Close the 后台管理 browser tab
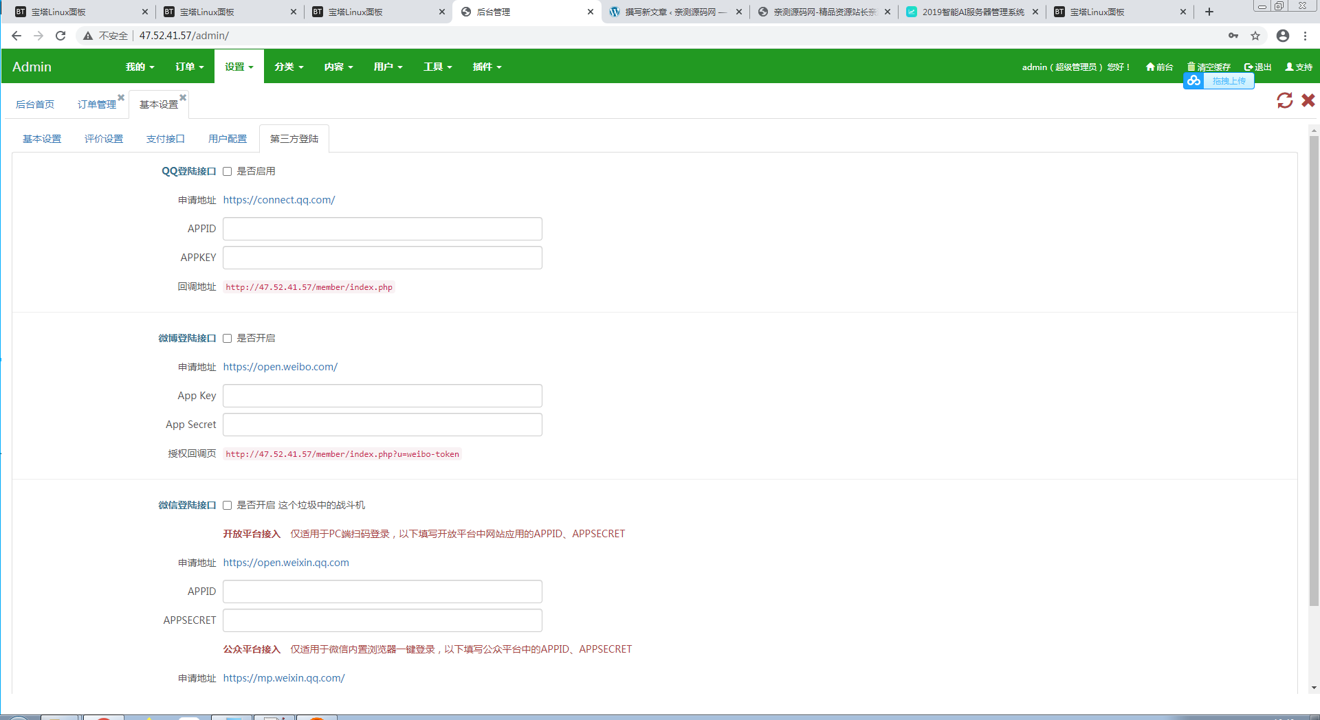 (x=591, y=12)
